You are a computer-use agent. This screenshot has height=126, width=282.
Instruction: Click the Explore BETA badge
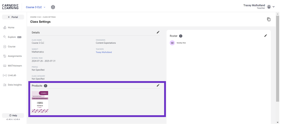(19, 37)
